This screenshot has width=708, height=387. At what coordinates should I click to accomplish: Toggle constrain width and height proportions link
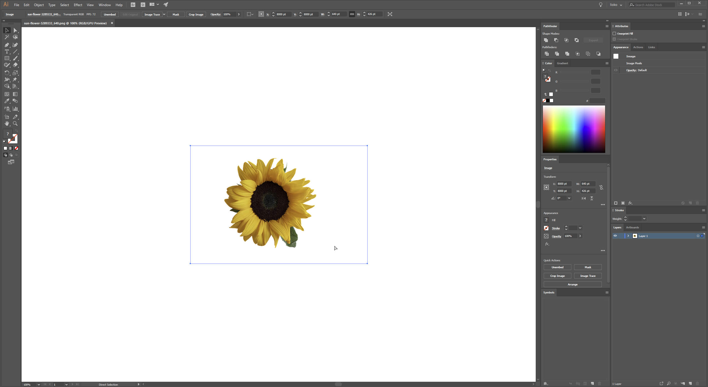pyautogui.click(x=352, y=14)
